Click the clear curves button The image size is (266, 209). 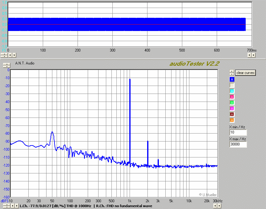click(x=245, y=73)
